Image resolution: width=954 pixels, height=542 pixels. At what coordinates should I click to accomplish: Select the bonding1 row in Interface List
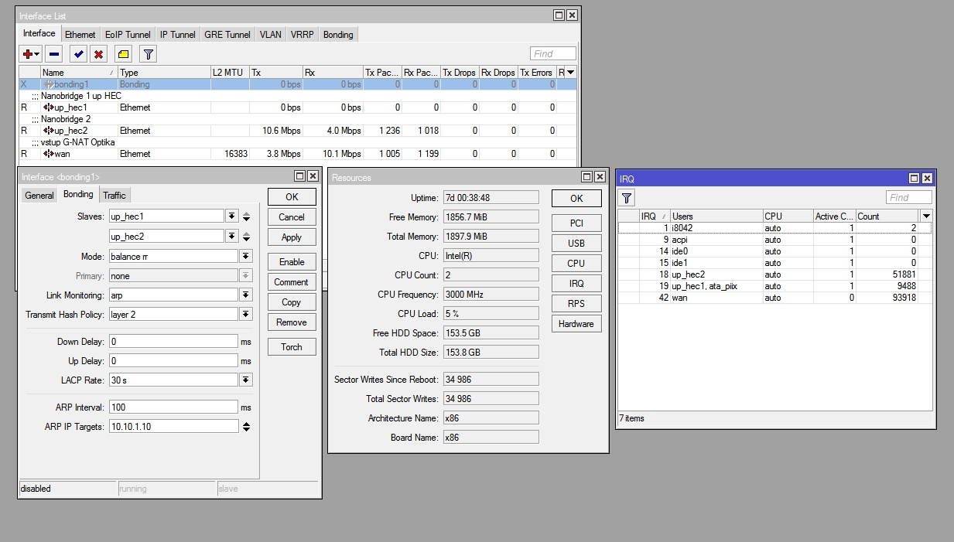pyautogui.click(x=298, y=84)
